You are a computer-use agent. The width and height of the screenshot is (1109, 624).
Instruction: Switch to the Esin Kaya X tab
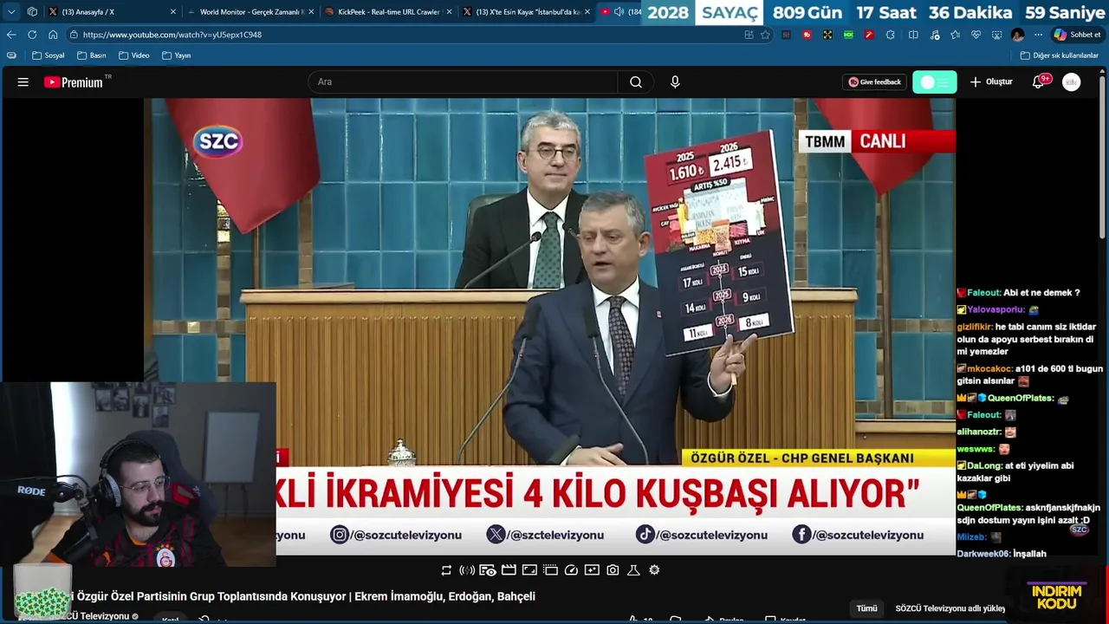(x=525, y=12)
